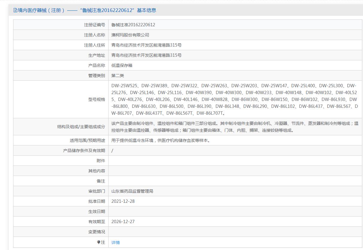
Task: Click management category value 第二类
Action: [x=118, y=76]
